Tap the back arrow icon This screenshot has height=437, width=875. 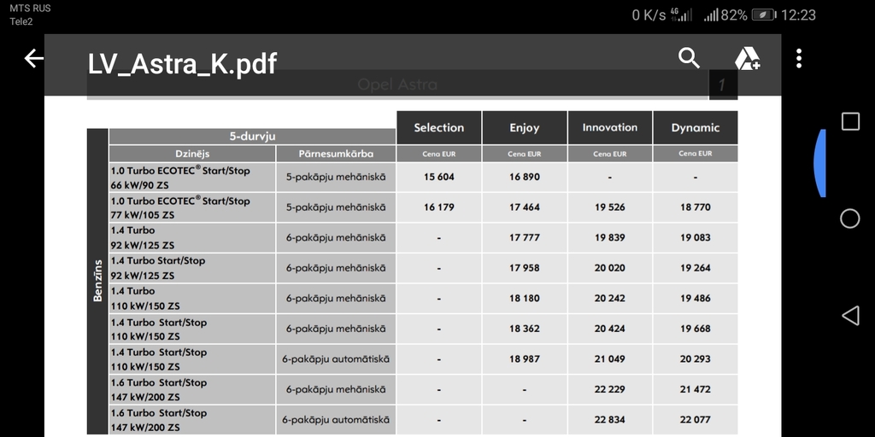click(x=34, y=58)
